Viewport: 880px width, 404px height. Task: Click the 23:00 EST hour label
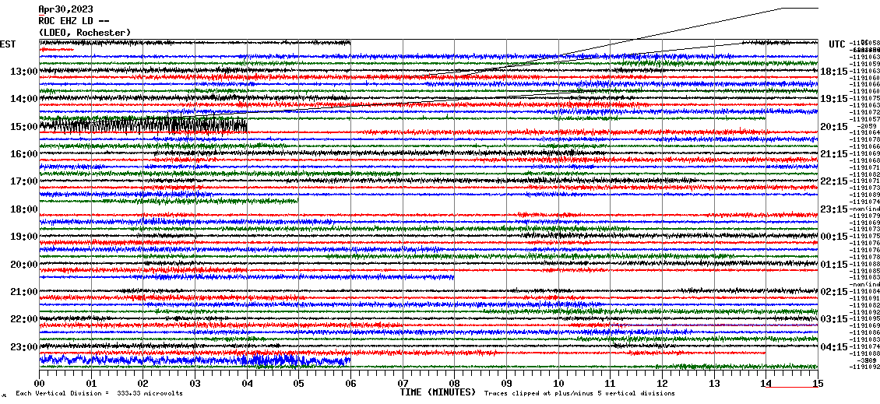point(23,346)
